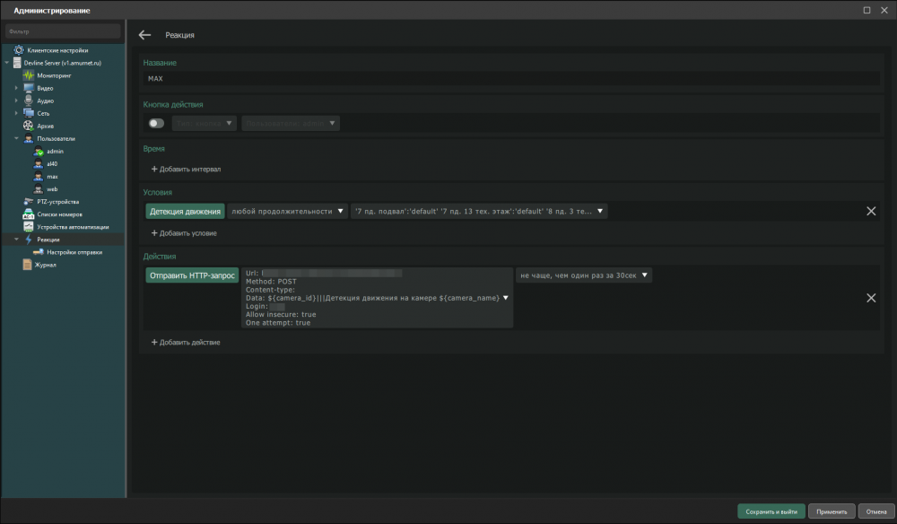897x524 pixels.
Task: Toggle the Кнопка действия switch
Action: 156,123
